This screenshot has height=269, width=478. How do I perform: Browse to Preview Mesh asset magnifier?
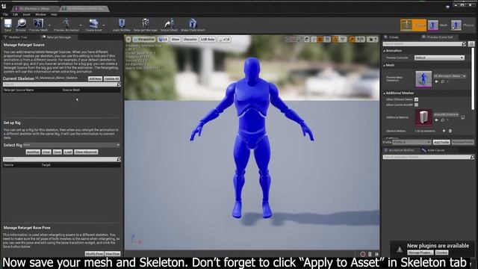tap(442, 81)
